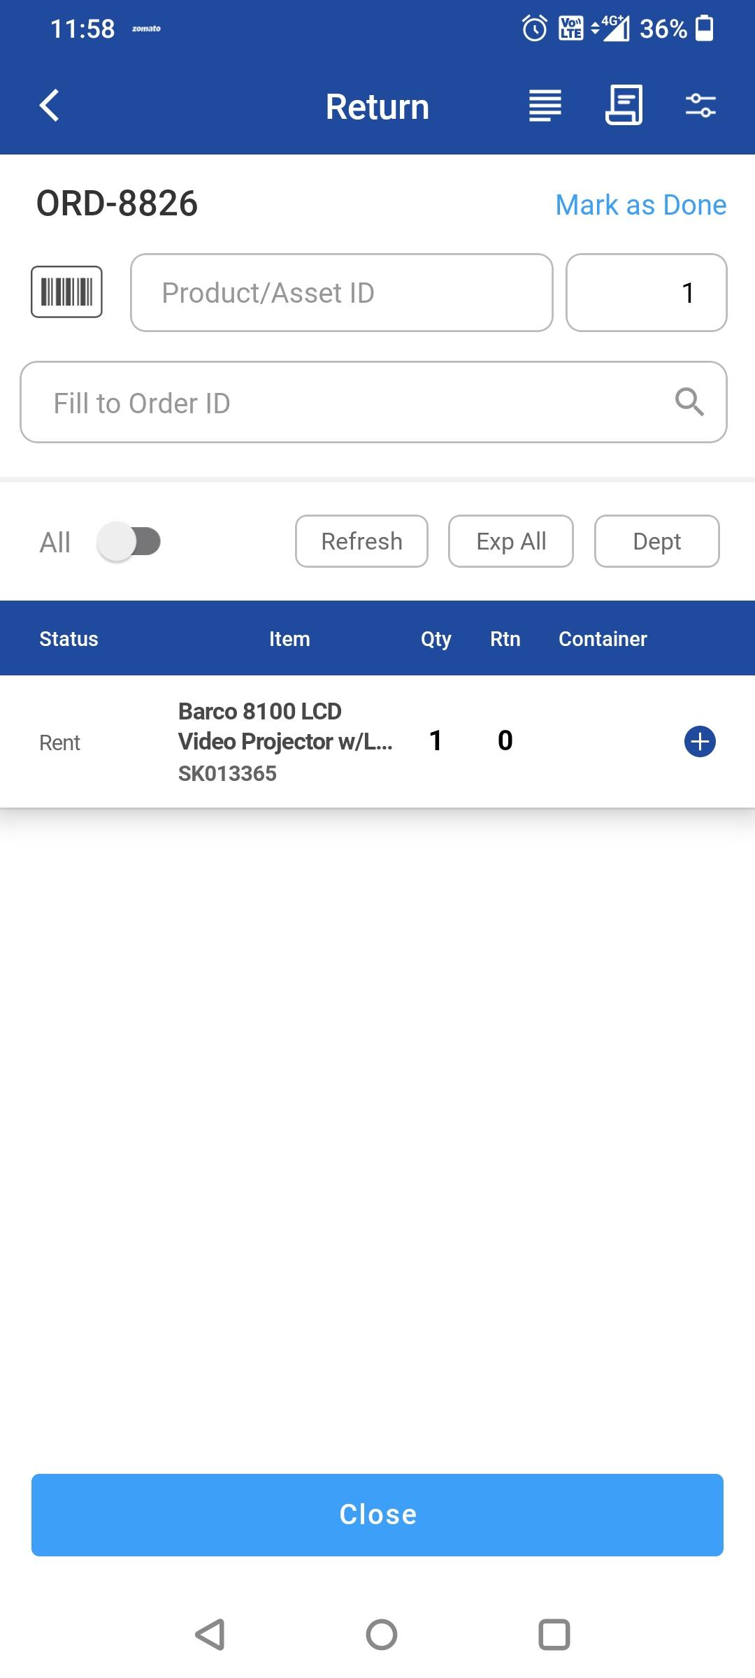Open the list view lines icon
Viewport: 755px width, 1678px height.
(x=545, y=106)
